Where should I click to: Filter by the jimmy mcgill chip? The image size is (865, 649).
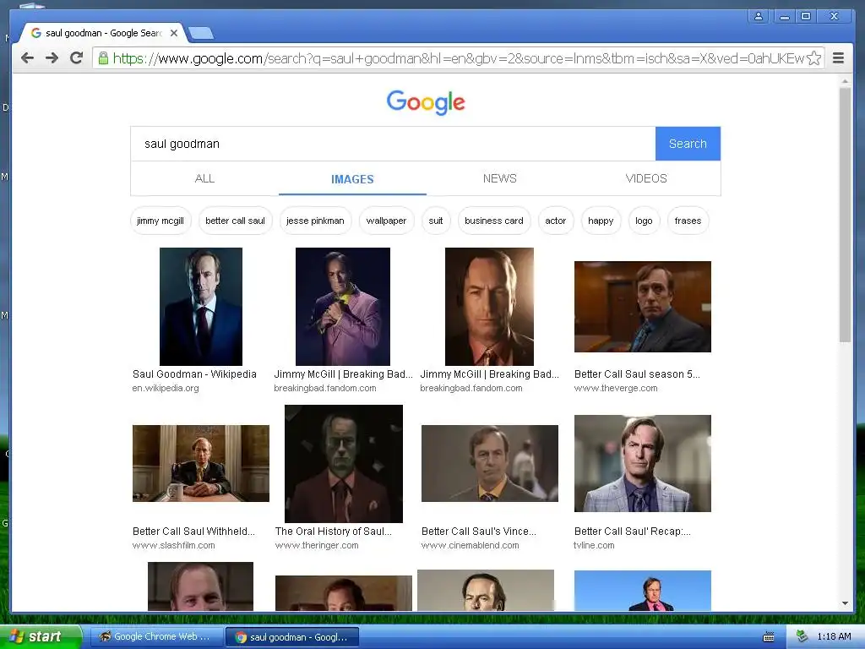(160, 221)
